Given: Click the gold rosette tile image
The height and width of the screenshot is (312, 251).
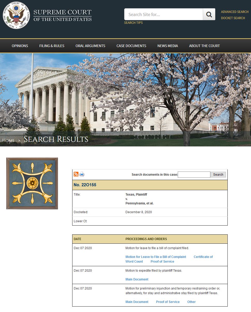Looking at the screenshot, I should (32, 183).
